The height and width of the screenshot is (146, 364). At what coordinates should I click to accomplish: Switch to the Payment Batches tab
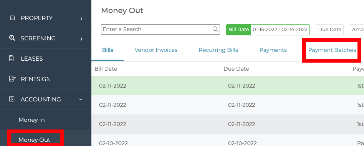[332, 50]
